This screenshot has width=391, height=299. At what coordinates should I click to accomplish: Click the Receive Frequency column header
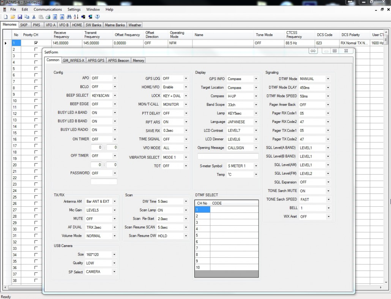coord(66,35)
